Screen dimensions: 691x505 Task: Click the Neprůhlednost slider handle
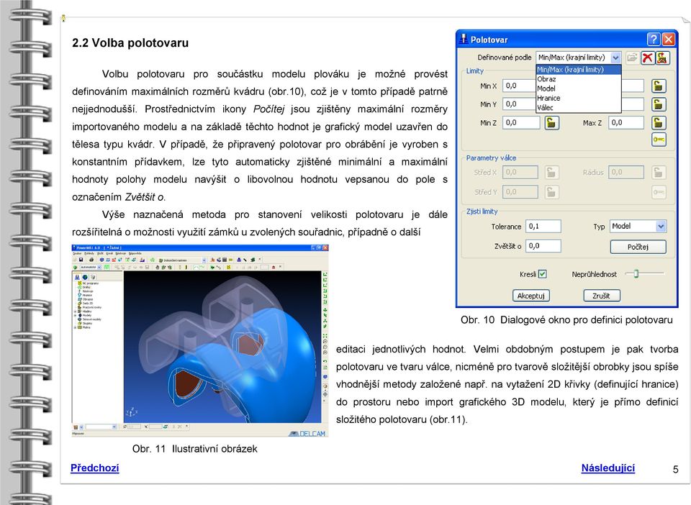(x=636, y=274)
